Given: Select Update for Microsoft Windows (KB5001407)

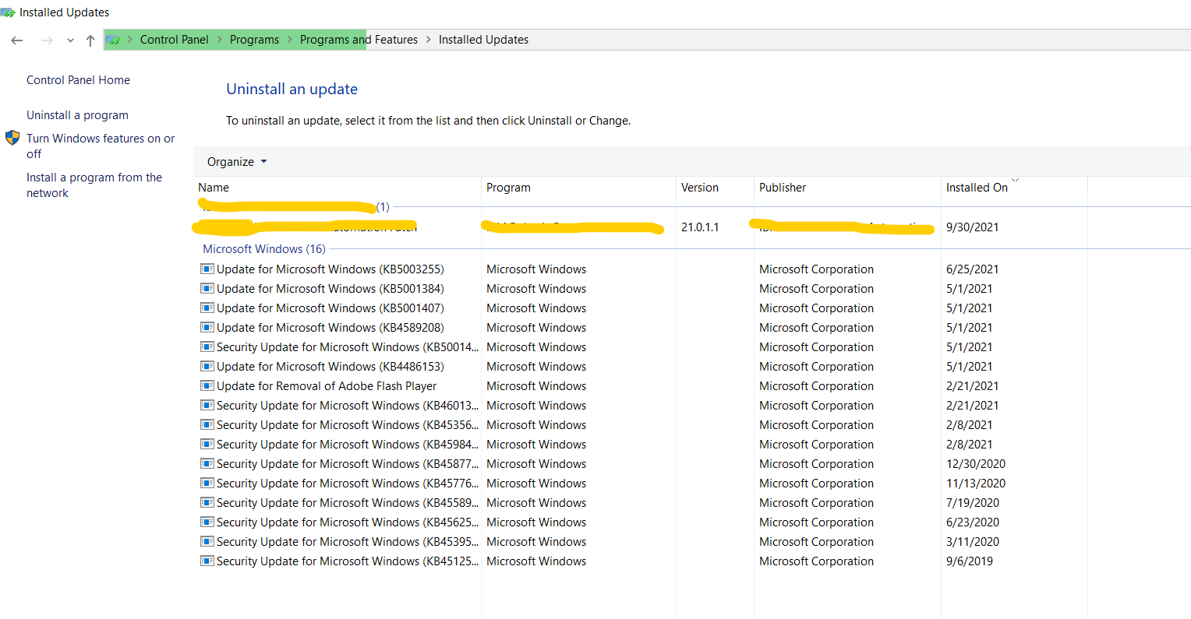Looking at the screenshot, I should (x=330, y=308).
